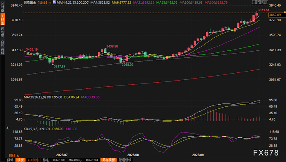This screenshot has height=162, width=286.
Task: Click the last chart tool icon at top right
Action: pos(266,2)
